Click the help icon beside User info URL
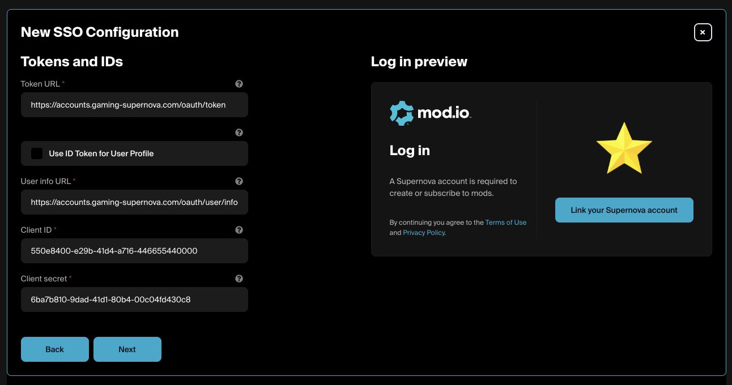 tap(239, 181)
